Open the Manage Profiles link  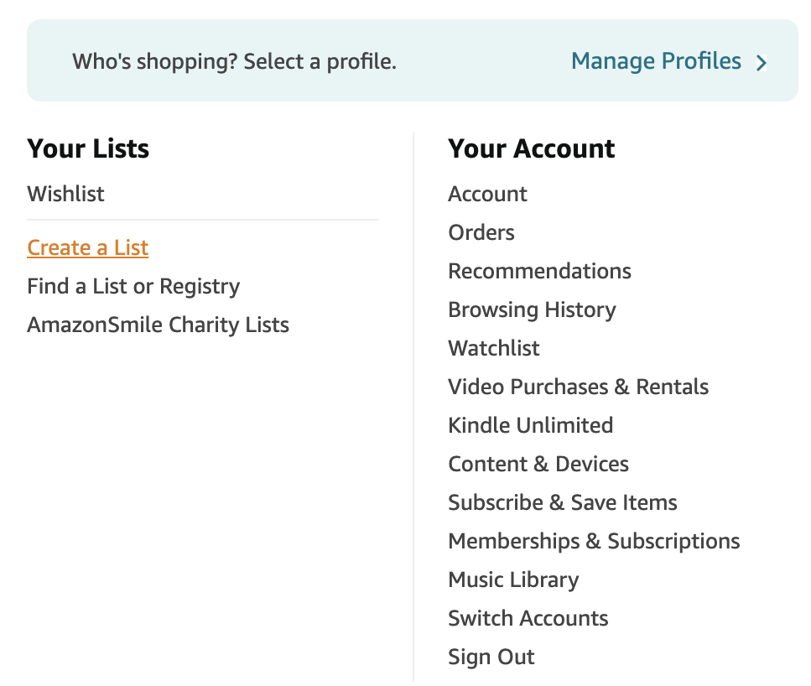(656, 61)
